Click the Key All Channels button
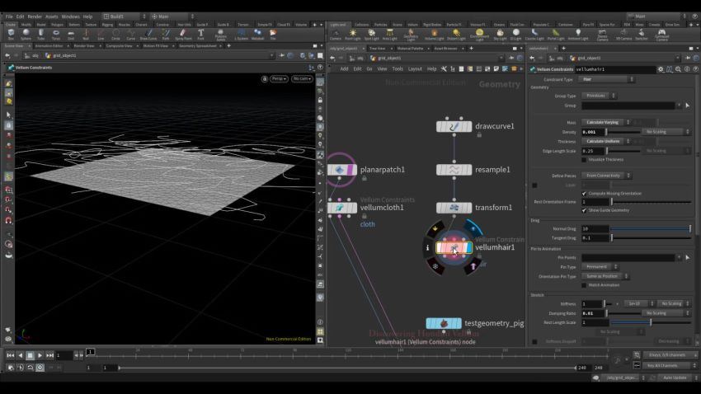Viewport: 701px width, 394px height. tap(668, 365)
